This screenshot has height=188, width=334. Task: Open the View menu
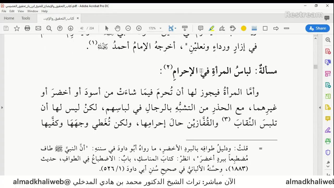pos(21,11)
